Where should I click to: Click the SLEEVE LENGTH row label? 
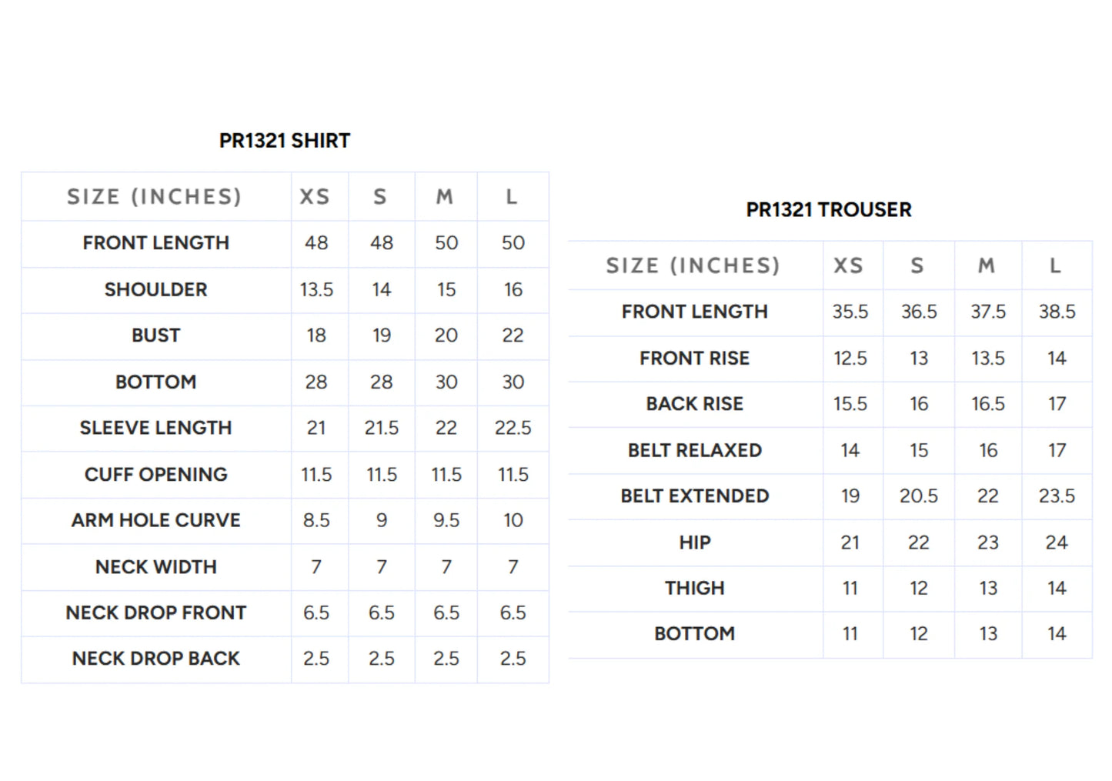(156, 428)
